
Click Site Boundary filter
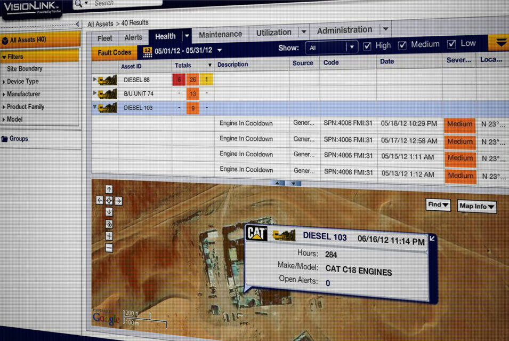click(25, 69)
